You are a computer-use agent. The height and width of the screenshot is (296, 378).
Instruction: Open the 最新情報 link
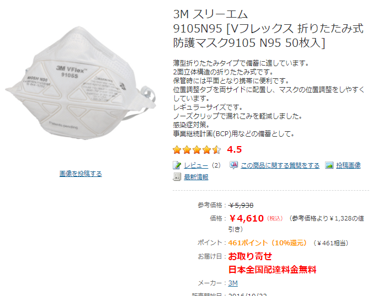click(196, 177)
